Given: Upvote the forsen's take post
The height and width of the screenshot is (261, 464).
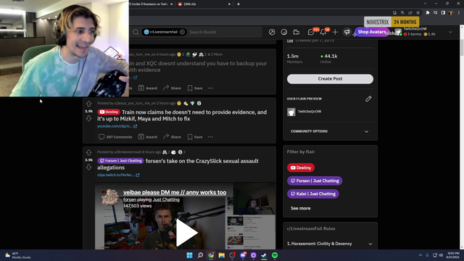Looking at the screenshot, I should click(x=88, y=152).
